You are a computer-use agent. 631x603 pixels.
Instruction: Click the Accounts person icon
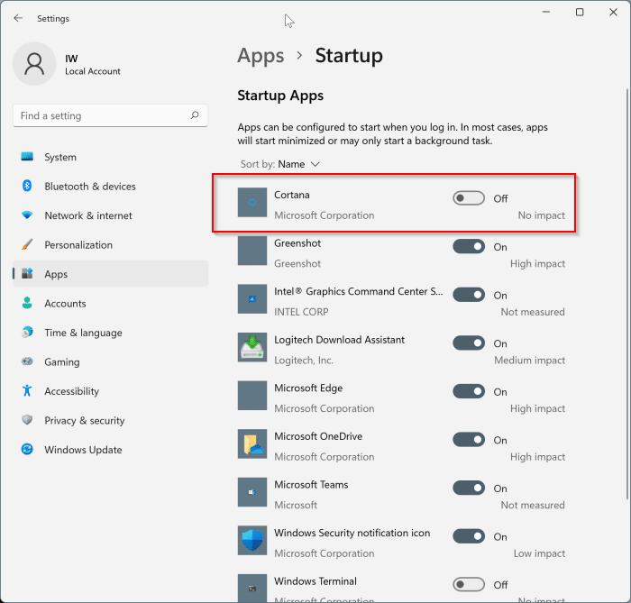tap(27, 303)
